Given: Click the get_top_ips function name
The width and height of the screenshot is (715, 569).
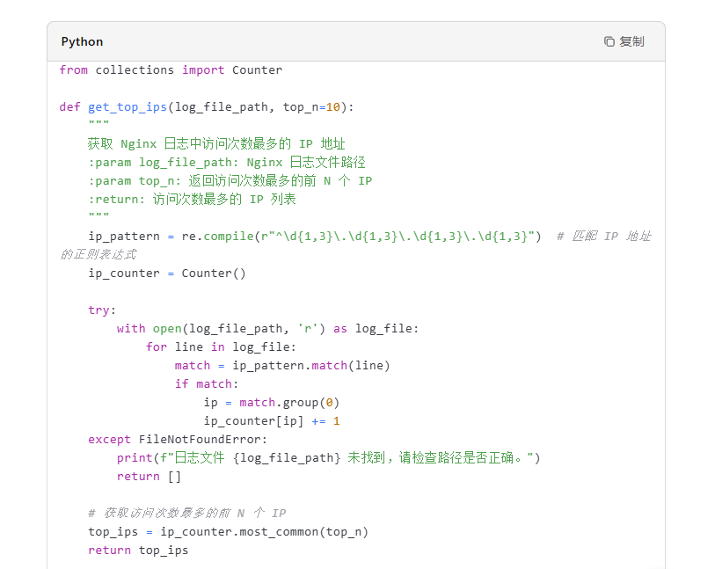Looking at the screenshot, I should (x=128, y=106).
